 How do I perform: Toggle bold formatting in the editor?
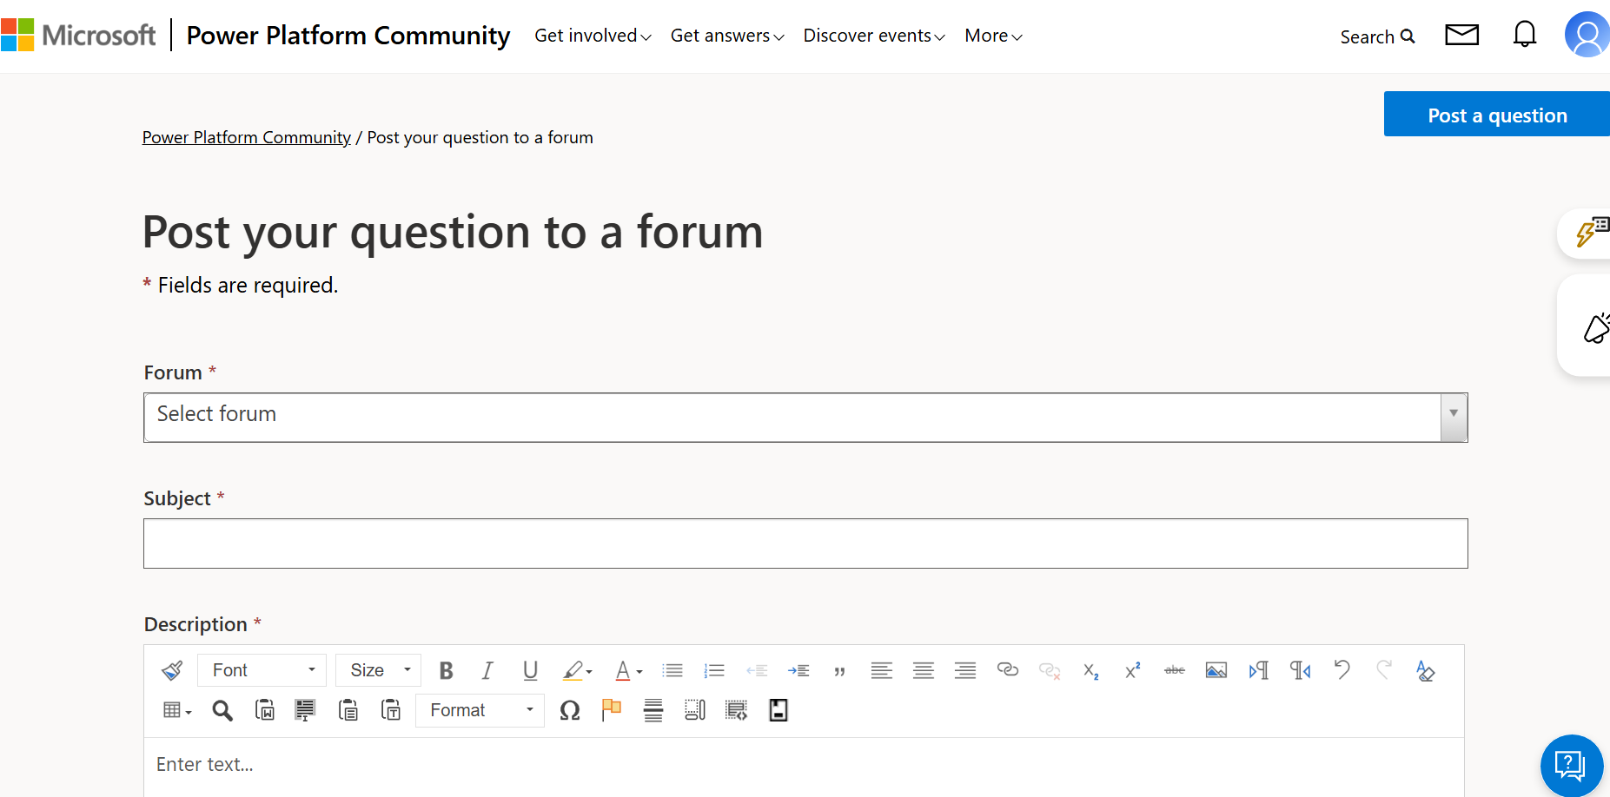click(447, 670)
